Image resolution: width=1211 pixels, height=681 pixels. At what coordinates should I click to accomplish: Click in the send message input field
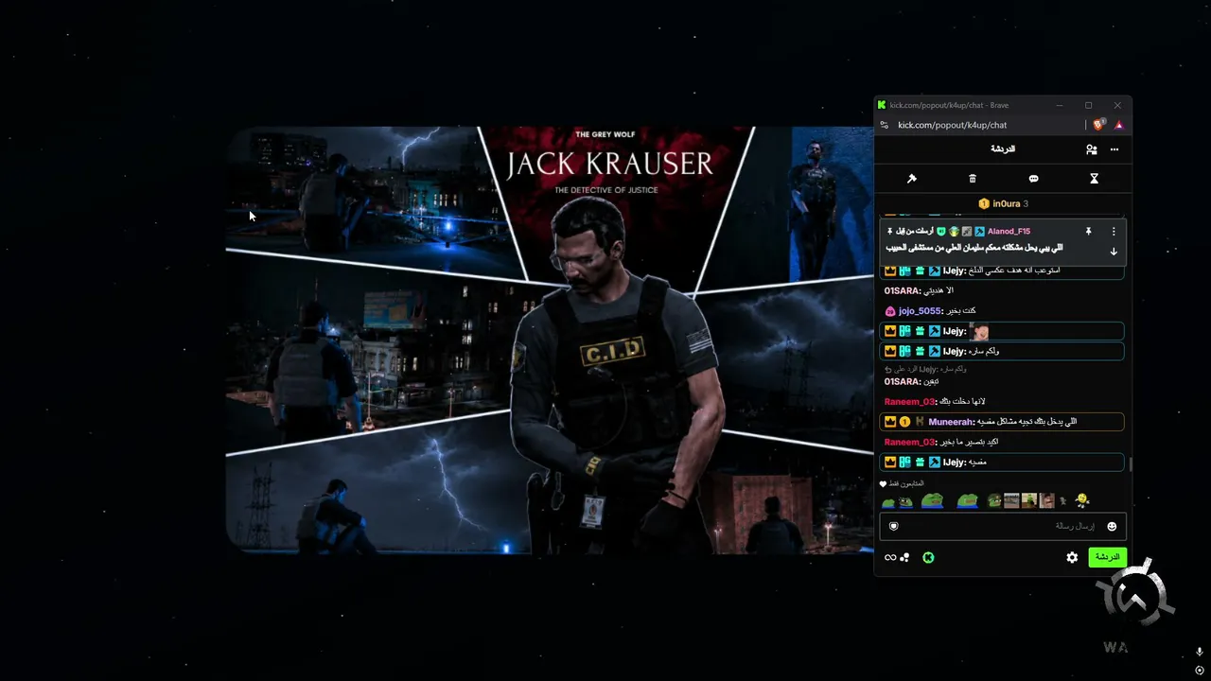[x=1003, y=526]
